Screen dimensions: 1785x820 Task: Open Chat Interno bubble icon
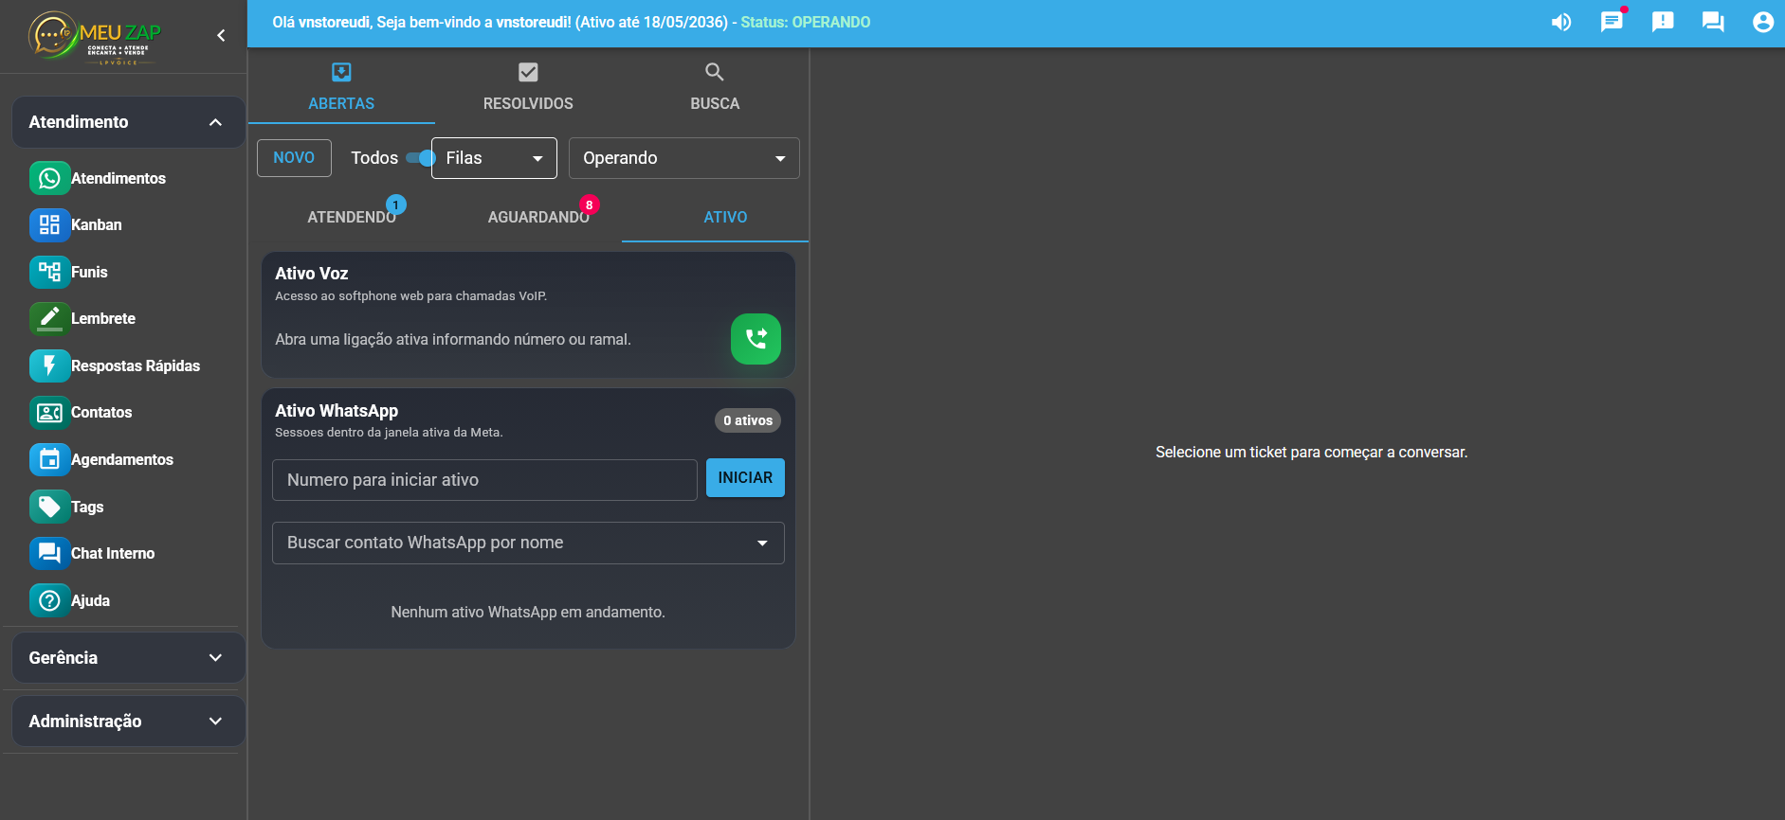pos(49,553)
